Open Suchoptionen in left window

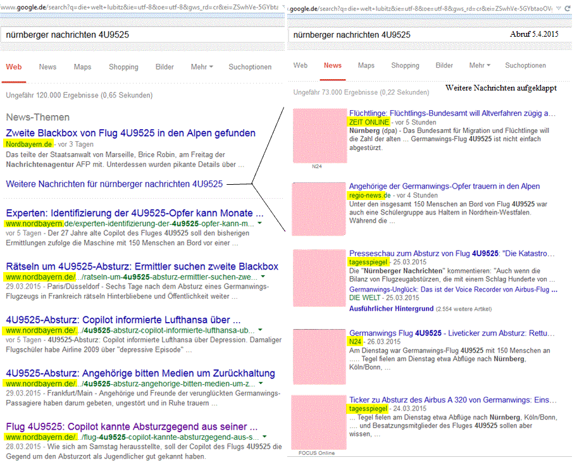[251, 67]
